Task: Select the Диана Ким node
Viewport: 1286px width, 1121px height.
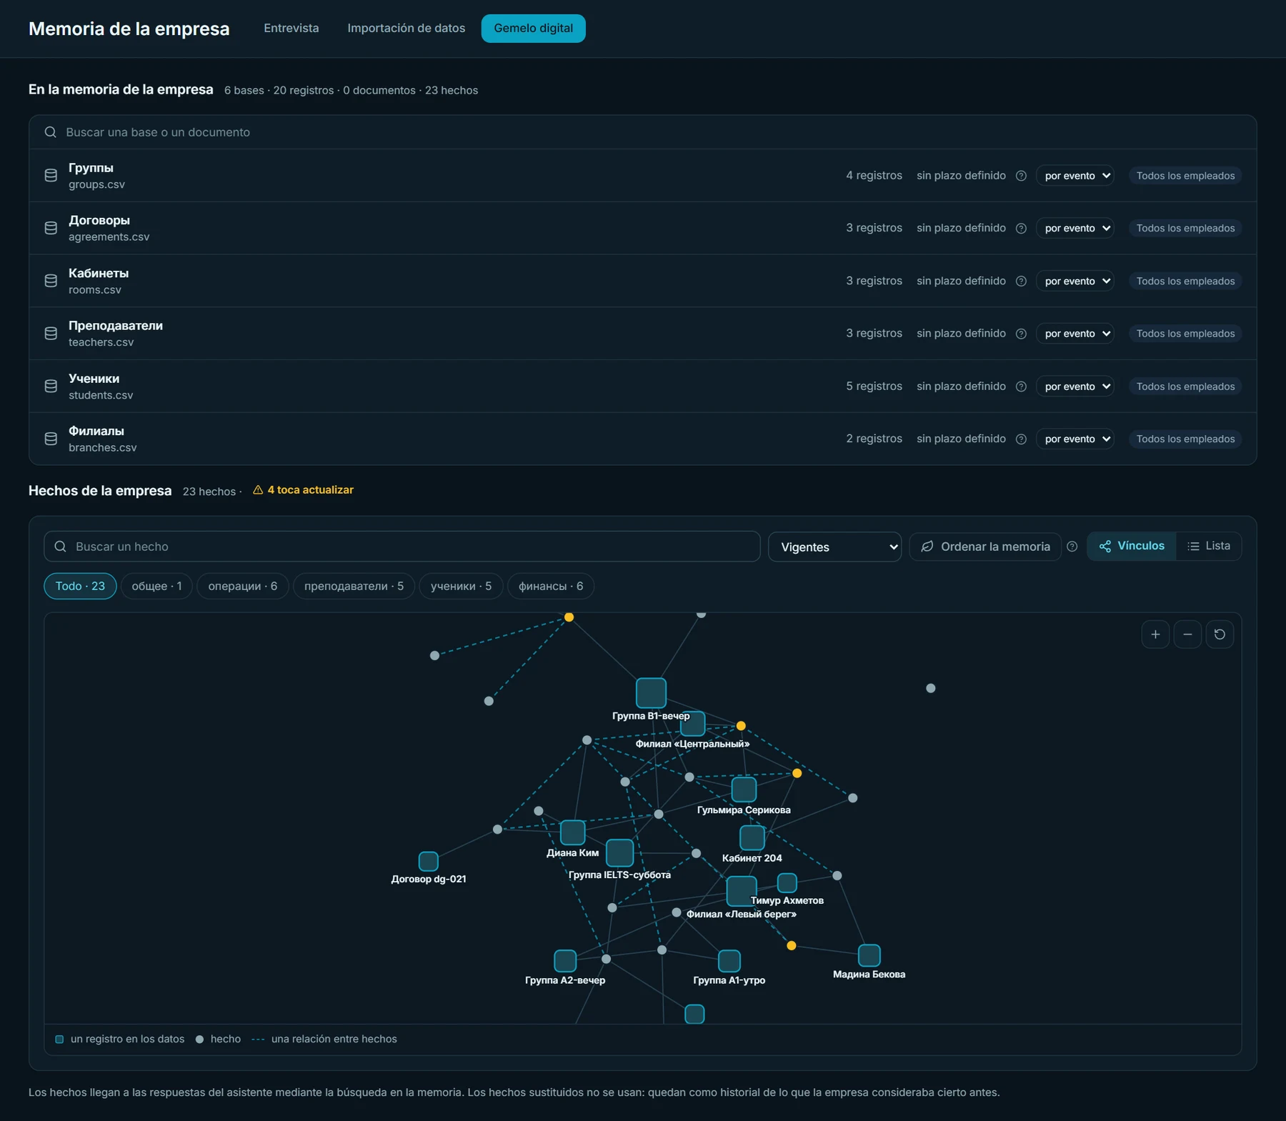Action: (572, 832)
